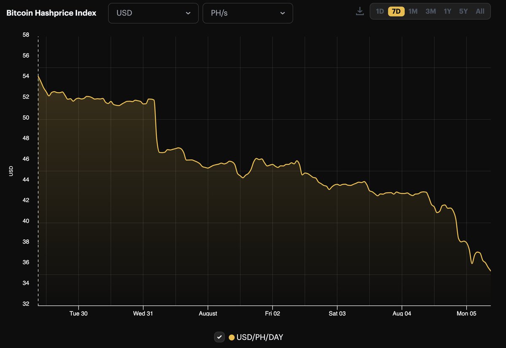This screenshot has width=506, height=348.
Task: Click the Sat 03 axis label
Action: 337,313
